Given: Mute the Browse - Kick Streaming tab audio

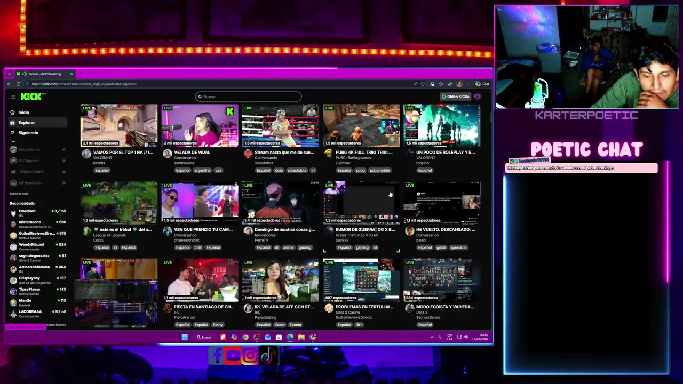Looking at the screenshot, I should coord(25,74).
